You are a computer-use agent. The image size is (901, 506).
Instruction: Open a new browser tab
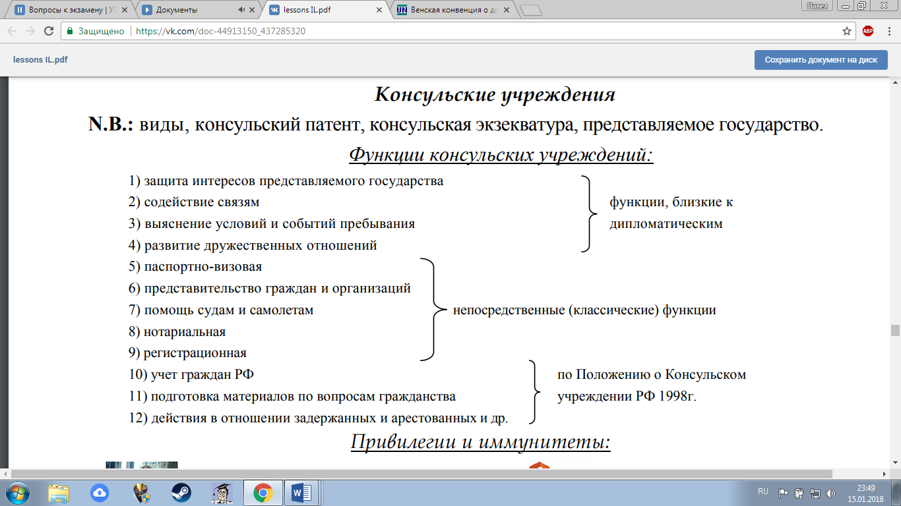530,11
